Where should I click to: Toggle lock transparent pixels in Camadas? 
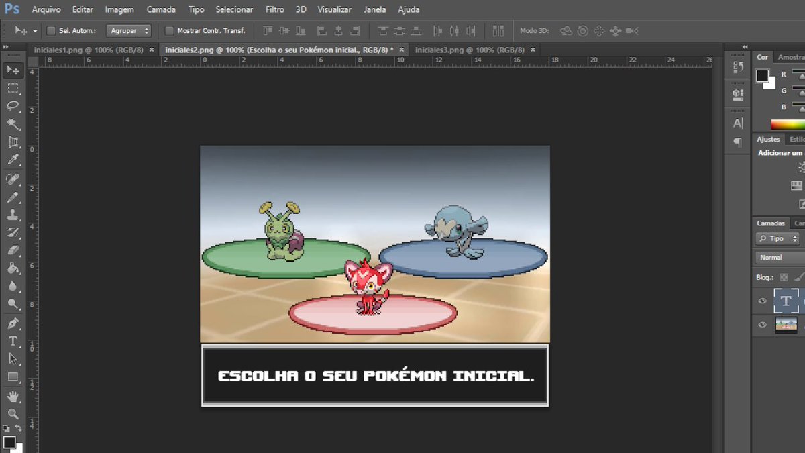[784, 276]
